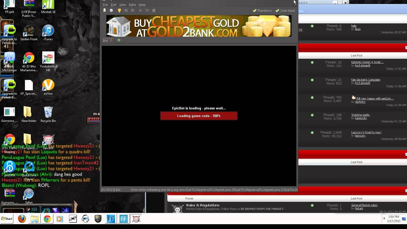Toggle the User Input option
Viewport: 407px width, 229px height.
tap(285, 10)
